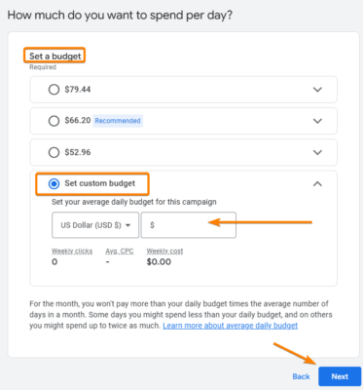Click the Avg. CPC label
Image resolution: width=363 pixels, height=390 pixels.
point(120,252)
